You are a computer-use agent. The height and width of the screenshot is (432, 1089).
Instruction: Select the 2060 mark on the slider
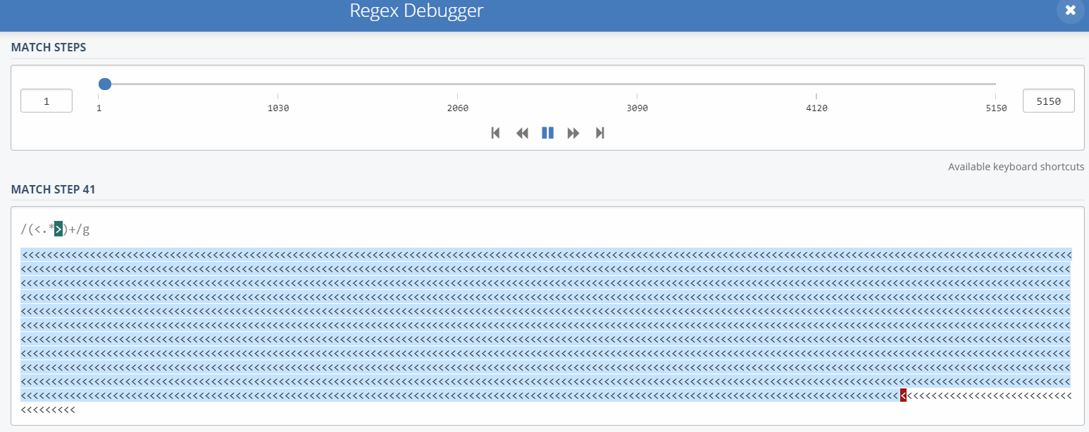click(x=458, y=108)
